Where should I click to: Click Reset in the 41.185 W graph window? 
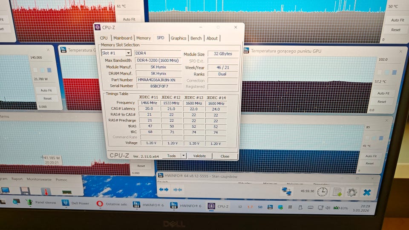[x=141, y=166]
